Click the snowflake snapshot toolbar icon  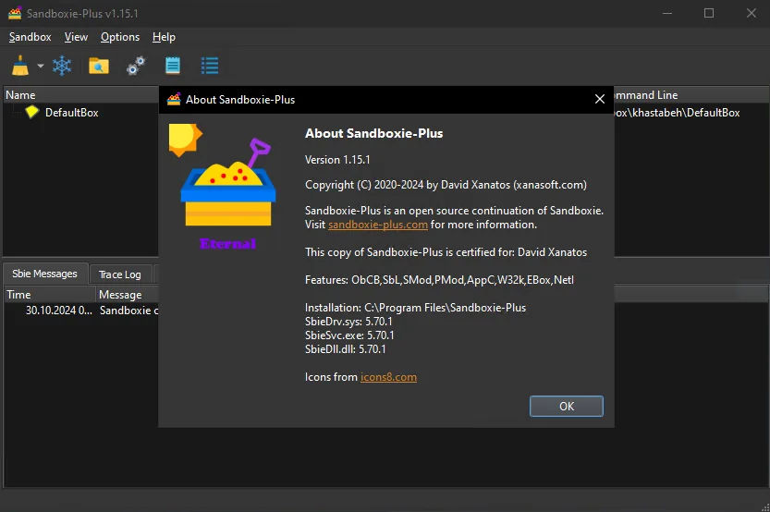pyautogui.click(x=62, y=66)
